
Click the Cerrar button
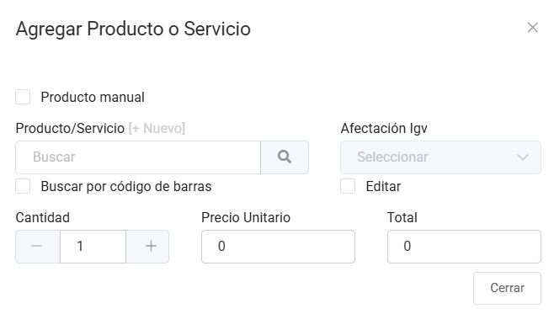point(507,288)
